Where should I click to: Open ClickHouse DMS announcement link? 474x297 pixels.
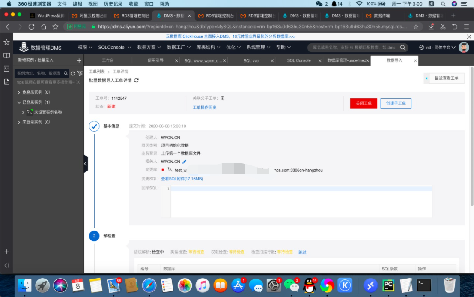[230, 36]
